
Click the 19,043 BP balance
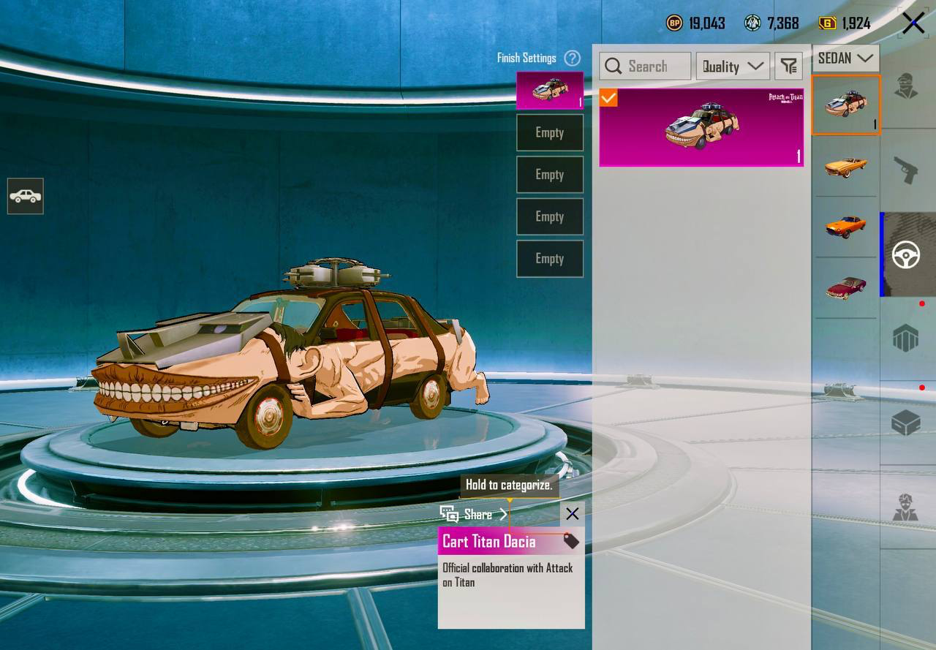coord(707,23)
